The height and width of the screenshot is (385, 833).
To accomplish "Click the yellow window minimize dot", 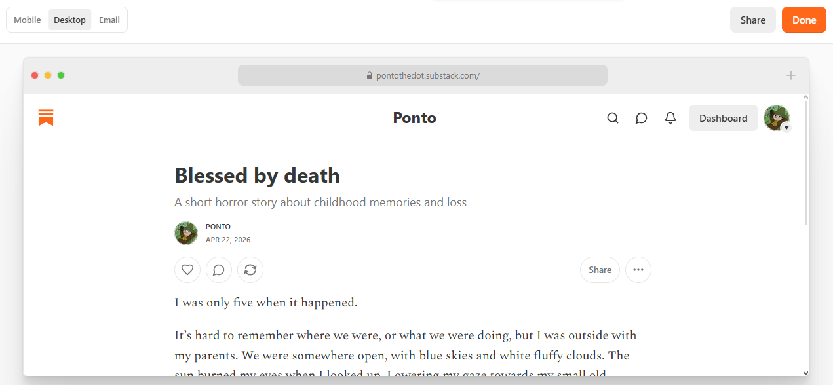I will 48,75.
